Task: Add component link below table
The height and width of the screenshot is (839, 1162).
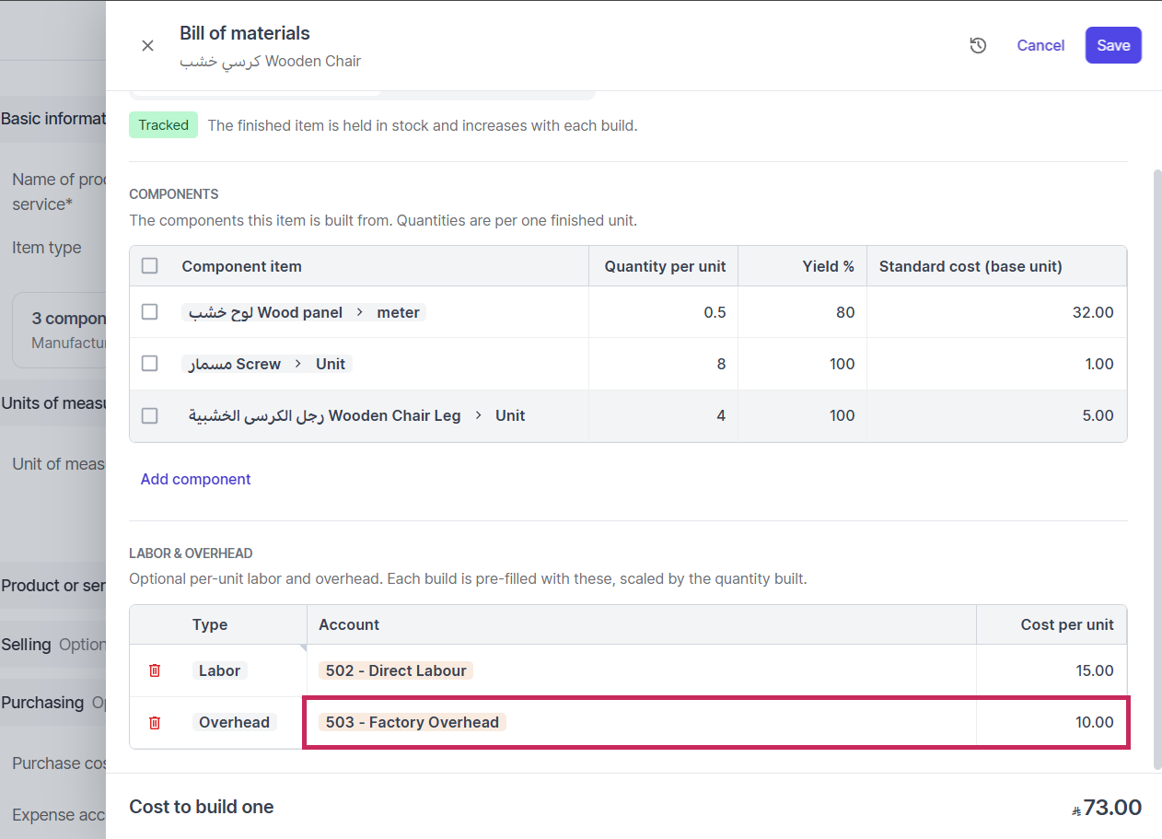Action: coord(195,479)
